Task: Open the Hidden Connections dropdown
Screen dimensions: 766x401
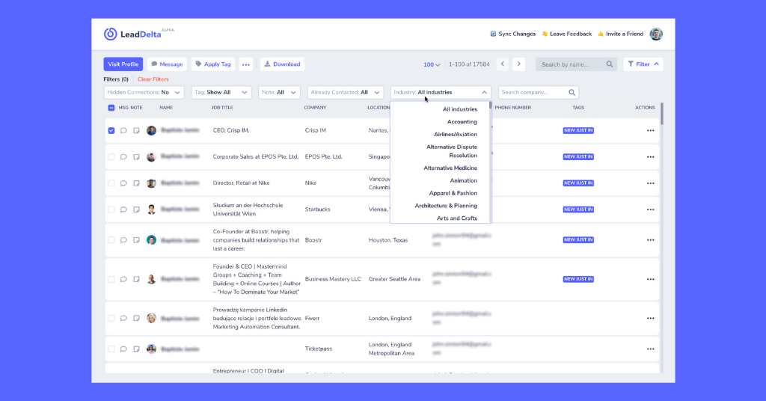Action: [x=144, y=92]
